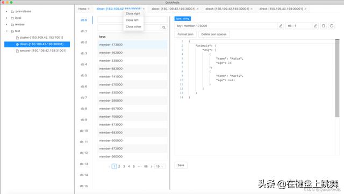
Task: Select db 7 database
Action: 84,97
